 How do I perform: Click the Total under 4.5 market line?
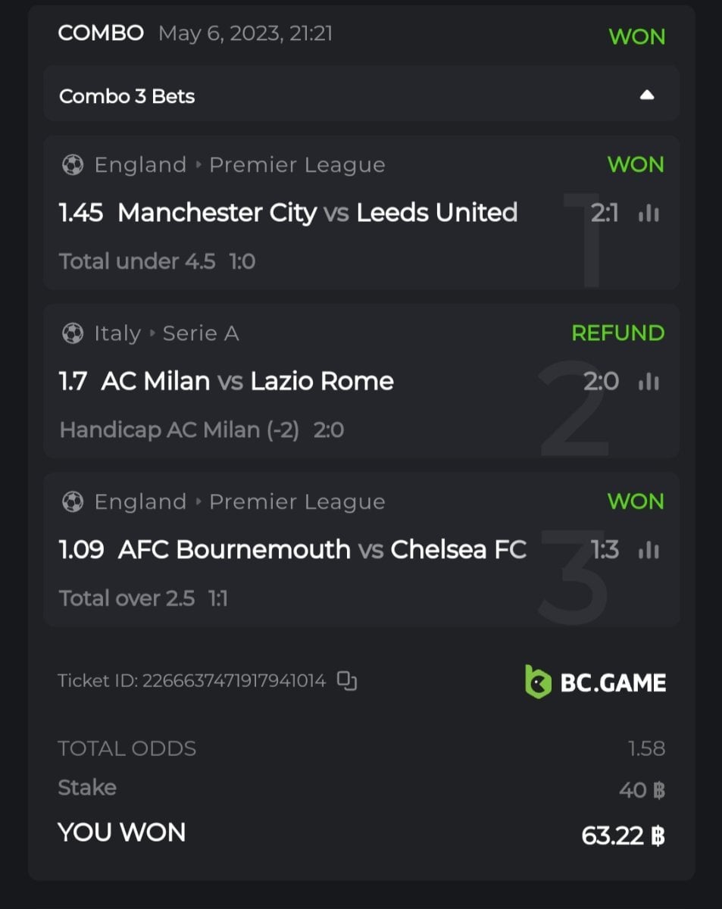(x=137, y=261)
